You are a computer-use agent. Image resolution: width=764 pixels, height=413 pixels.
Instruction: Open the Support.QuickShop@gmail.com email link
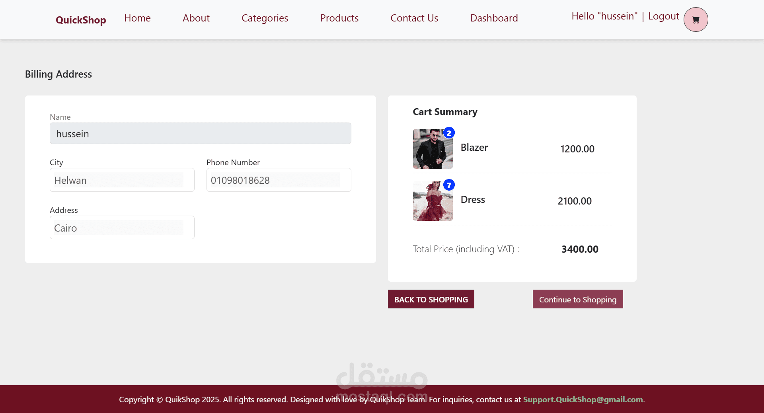[583, 399]
